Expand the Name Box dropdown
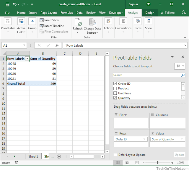 (x=24, y=45)
